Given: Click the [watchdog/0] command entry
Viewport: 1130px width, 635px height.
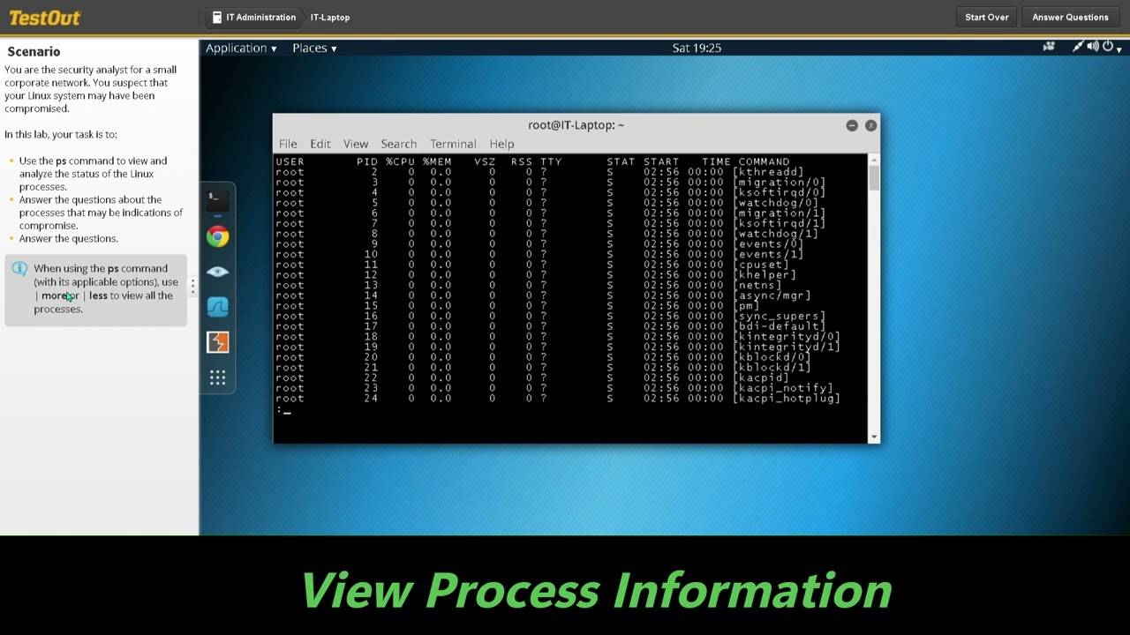Looking at the screenshot, I should (776, 203).
